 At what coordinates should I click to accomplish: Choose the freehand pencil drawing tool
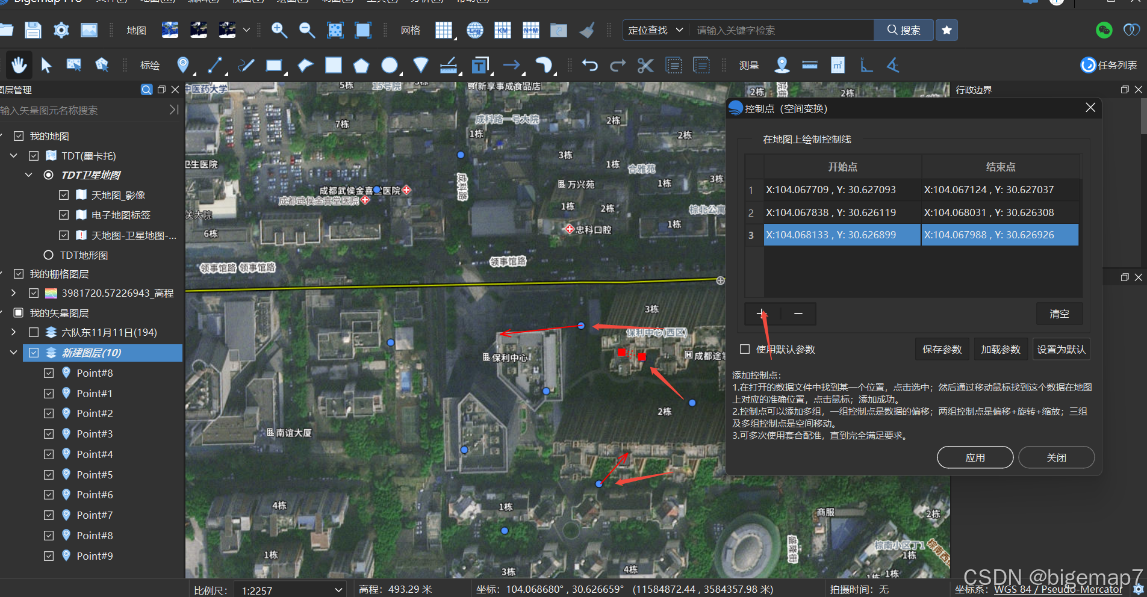pyautogui.click(x=246, y=65)
